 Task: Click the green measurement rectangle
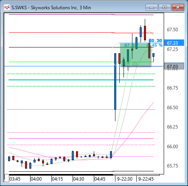point(135,55)
